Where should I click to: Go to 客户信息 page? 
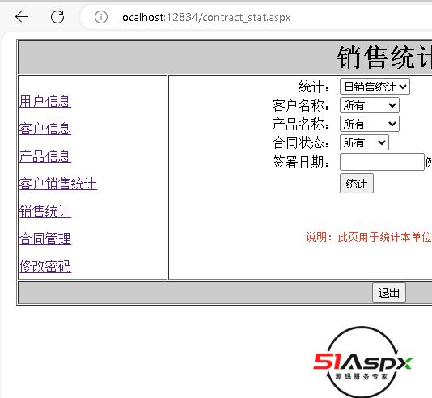coord(45,129)
